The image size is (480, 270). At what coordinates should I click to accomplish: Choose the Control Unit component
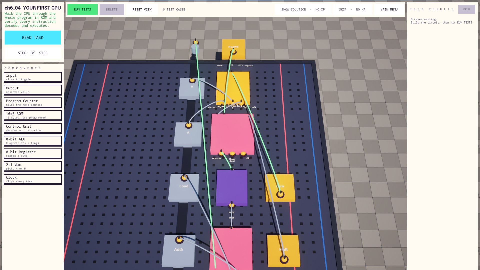[33, 128]
